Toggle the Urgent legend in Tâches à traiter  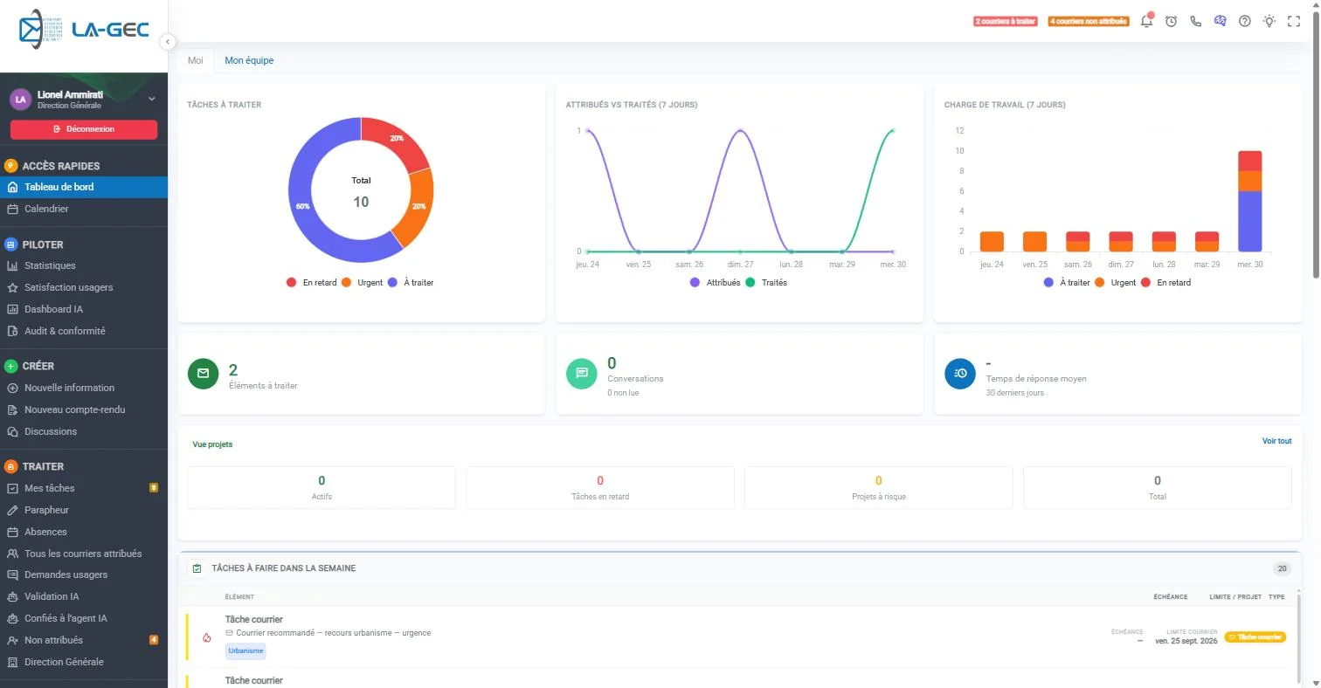pyautogui.click(x=362, y=283)
